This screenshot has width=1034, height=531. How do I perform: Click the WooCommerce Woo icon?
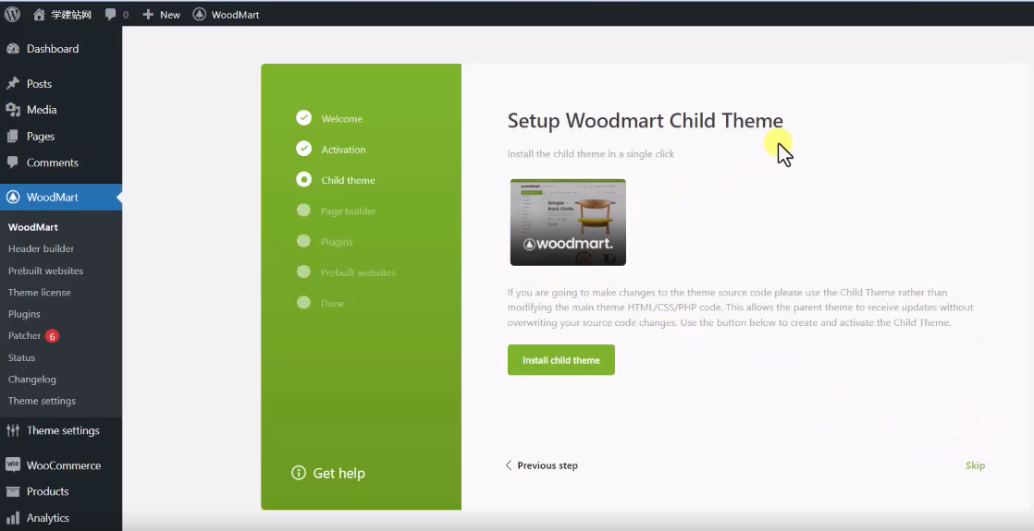click(13, 465)
